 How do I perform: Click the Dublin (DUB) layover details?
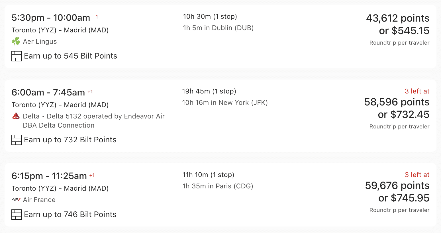(x=218, y=28)
